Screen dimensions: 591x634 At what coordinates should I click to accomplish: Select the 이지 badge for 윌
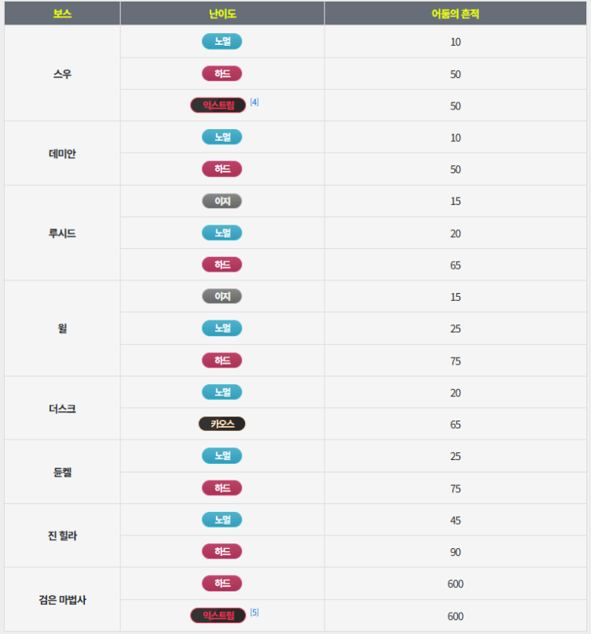(222, 296)
